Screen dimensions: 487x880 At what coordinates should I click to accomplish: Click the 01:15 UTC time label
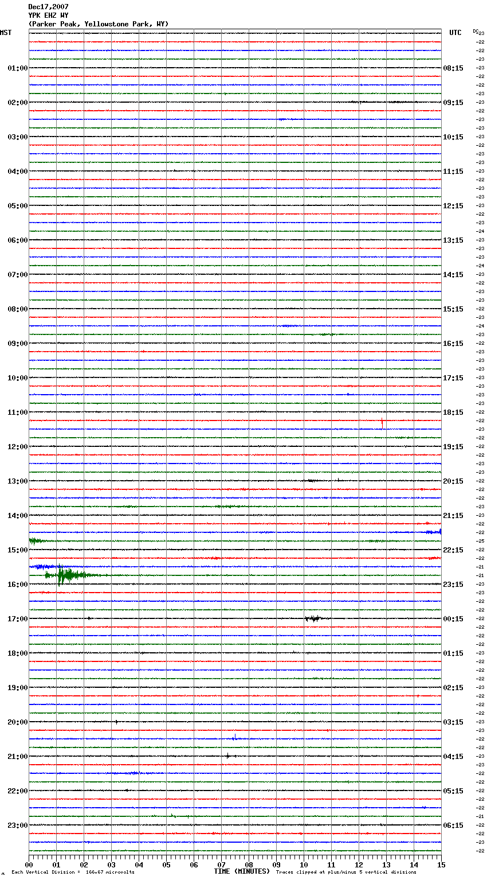[453, 653]
